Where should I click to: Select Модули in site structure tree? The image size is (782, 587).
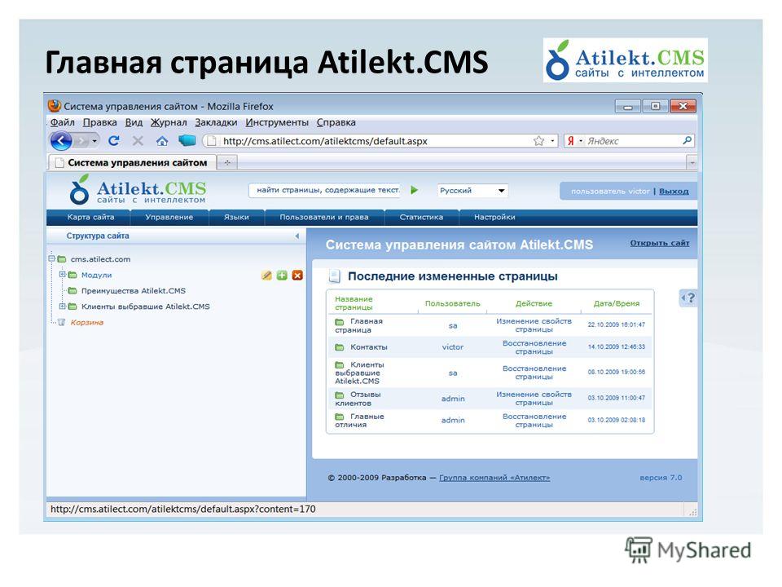96,275
